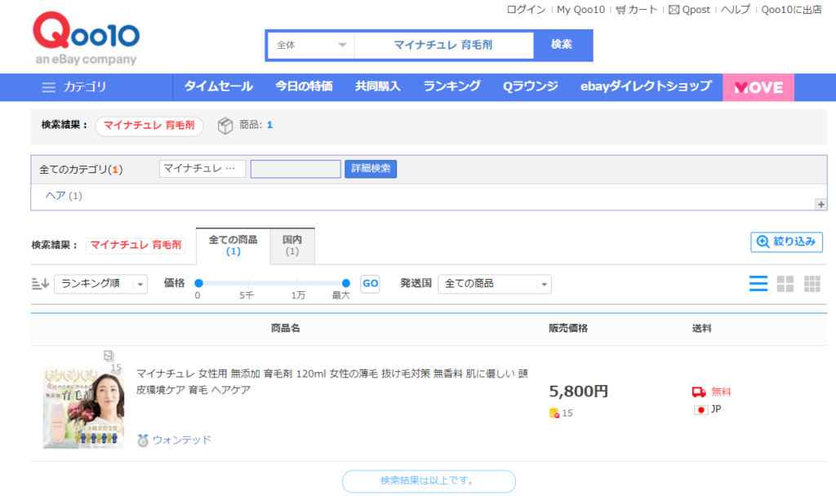Switch to medium grid view layout
The height and width of the screenshot is (504, 836).
click(785, 284)
